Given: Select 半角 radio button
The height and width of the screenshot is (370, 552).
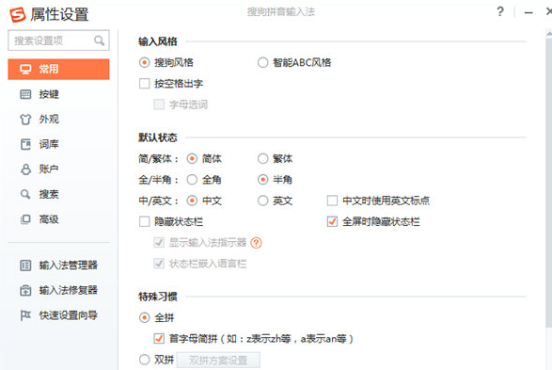Looking at the screenshot, I should click(262, 180).
